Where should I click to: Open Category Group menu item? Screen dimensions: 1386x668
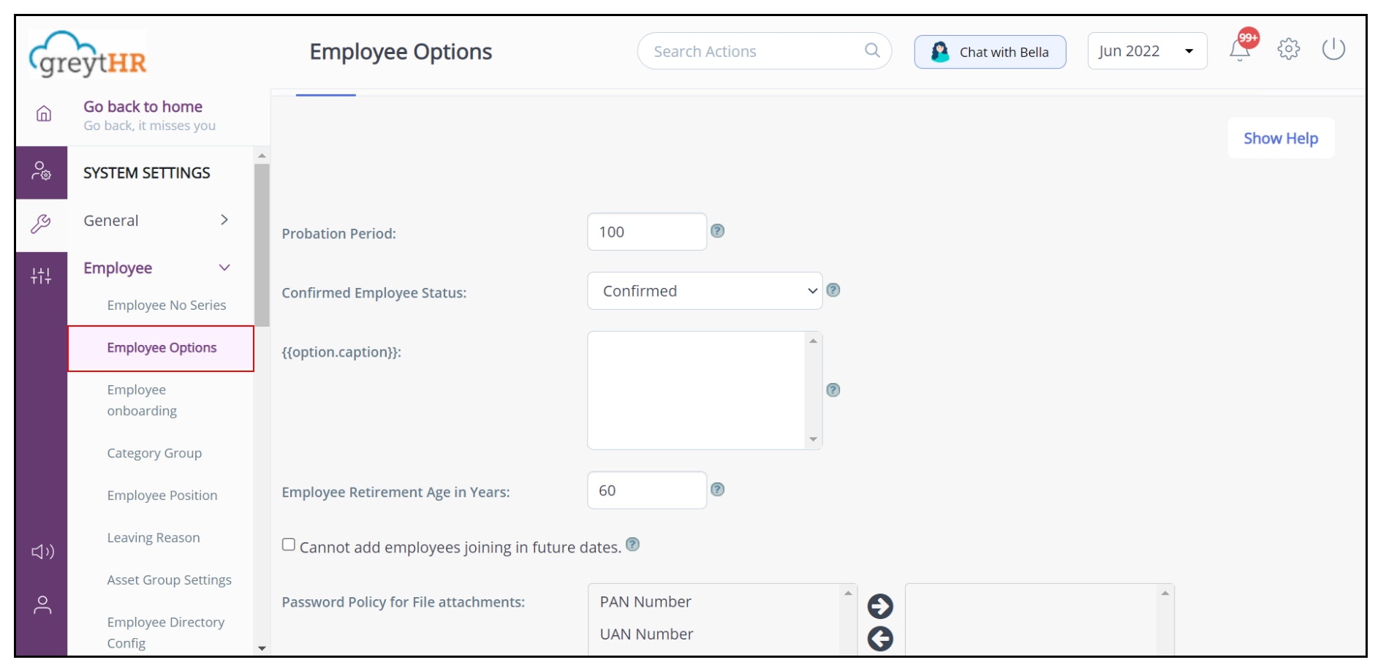154,453
